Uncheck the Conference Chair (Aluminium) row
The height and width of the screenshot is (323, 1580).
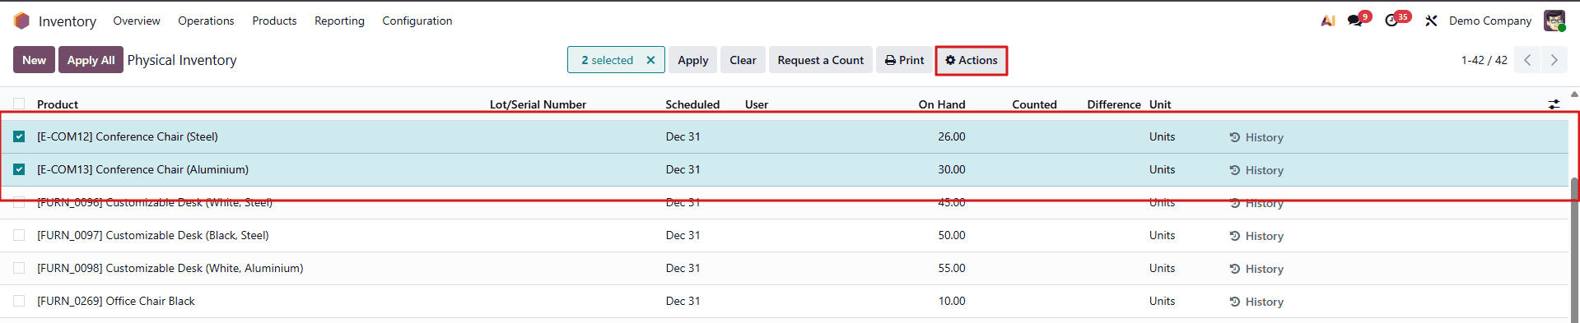coord(19,169)
